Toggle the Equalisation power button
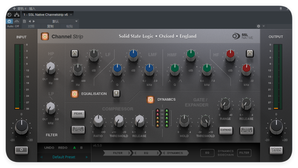Screen dimensions: 298x168 tap(74, 94)
